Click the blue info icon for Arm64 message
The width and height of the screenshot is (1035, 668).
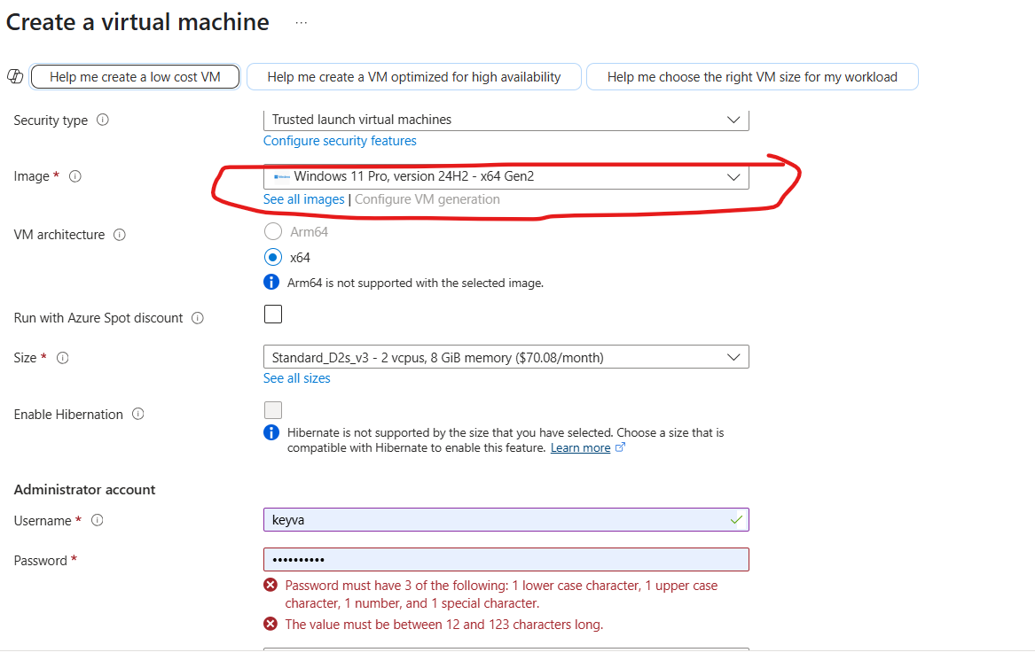click(271, 283)
